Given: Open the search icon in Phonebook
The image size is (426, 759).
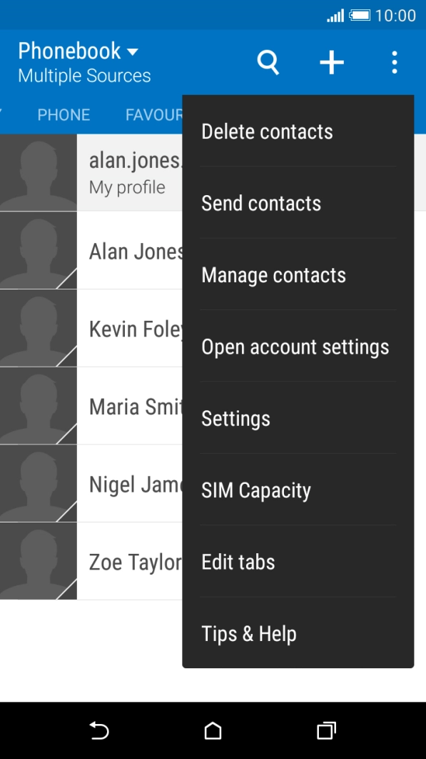Looking at the screenshot, I should (x=268, y=62).
